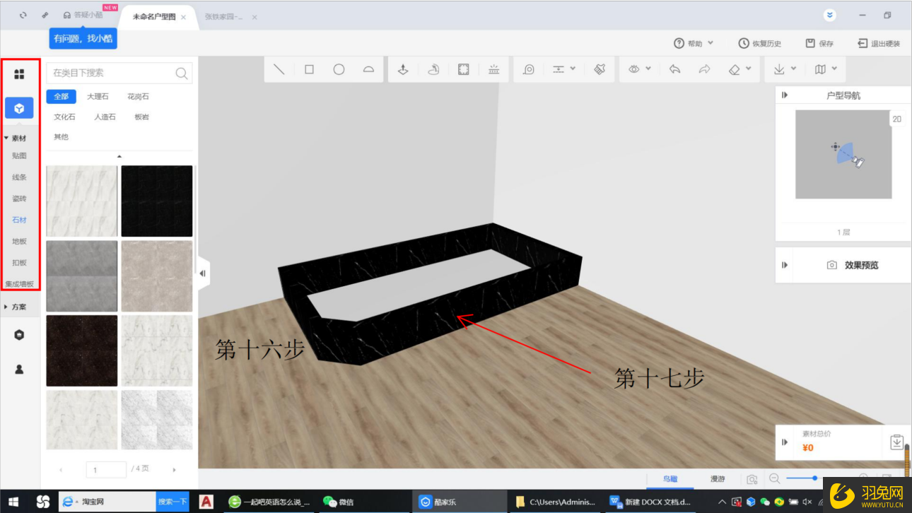Click the undo arrow
Viewport: 912px width, 513px height.
(674, 69)
